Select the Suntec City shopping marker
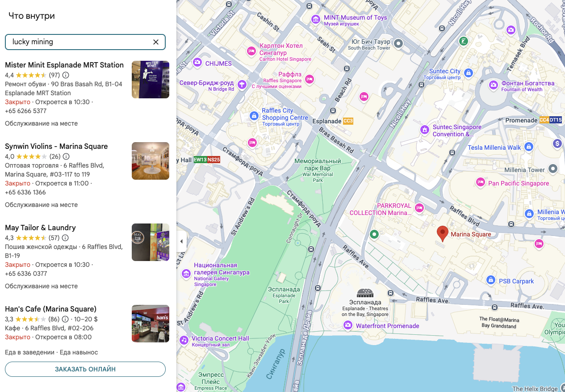The height and width of the screenshot is (392, 565). tap(468, 72)
